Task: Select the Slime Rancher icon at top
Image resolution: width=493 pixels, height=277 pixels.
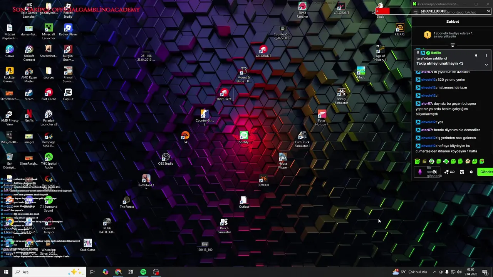Action: coord(302,10)
